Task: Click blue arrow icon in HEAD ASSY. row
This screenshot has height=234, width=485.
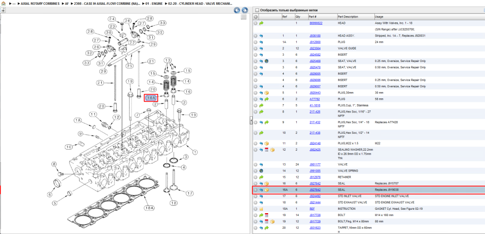Action: pyautogui.click(x=261, y=36)
